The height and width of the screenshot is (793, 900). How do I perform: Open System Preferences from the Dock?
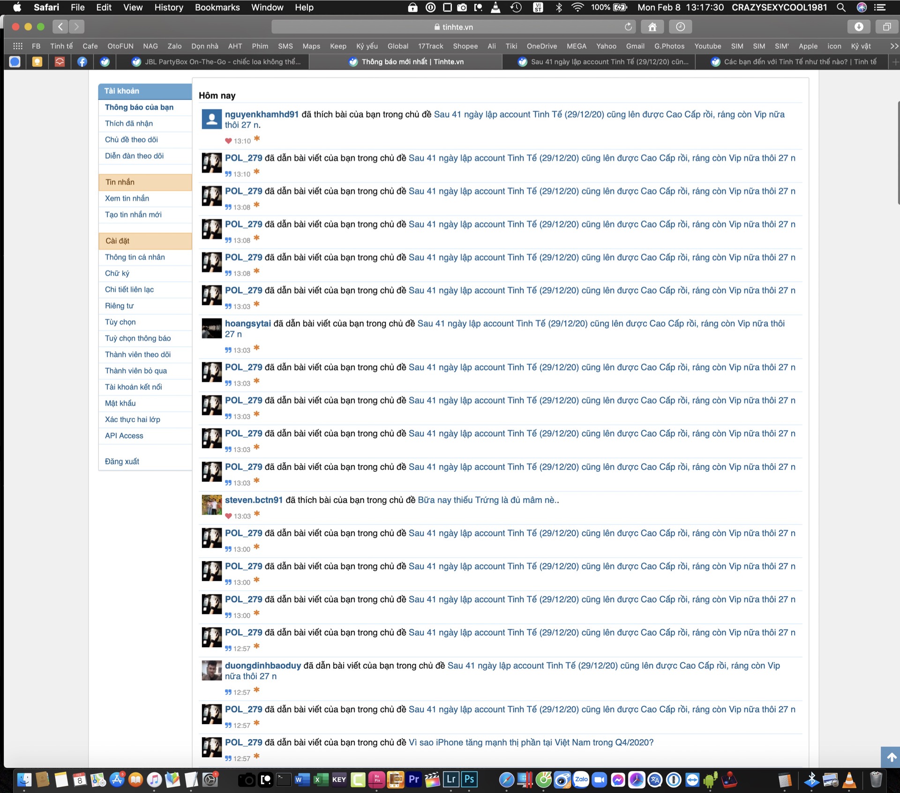point(210,780)
